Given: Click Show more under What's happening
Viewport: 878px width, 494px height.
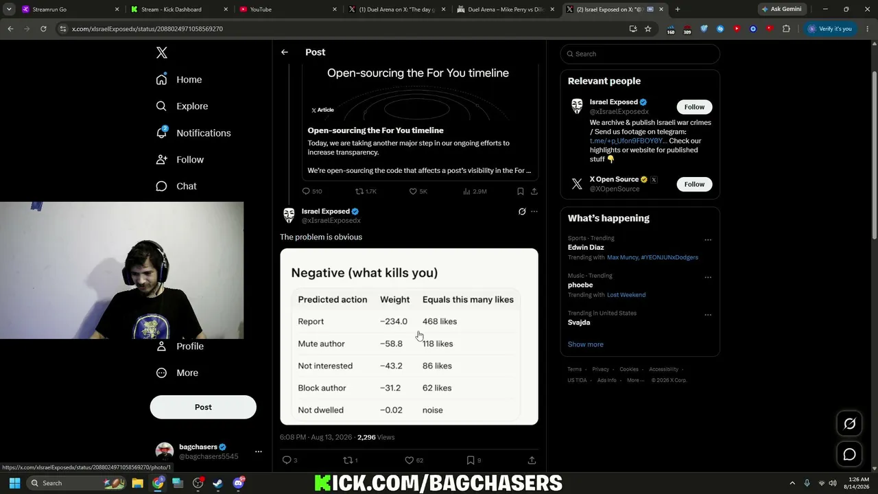Looking at the screenshot, I should pos(586,344).
